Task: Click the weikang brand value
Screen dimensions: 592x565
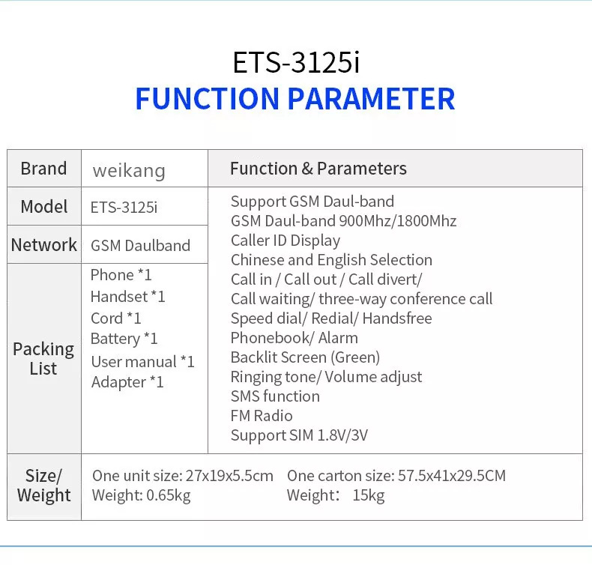Action: click(x=128, y=170)
